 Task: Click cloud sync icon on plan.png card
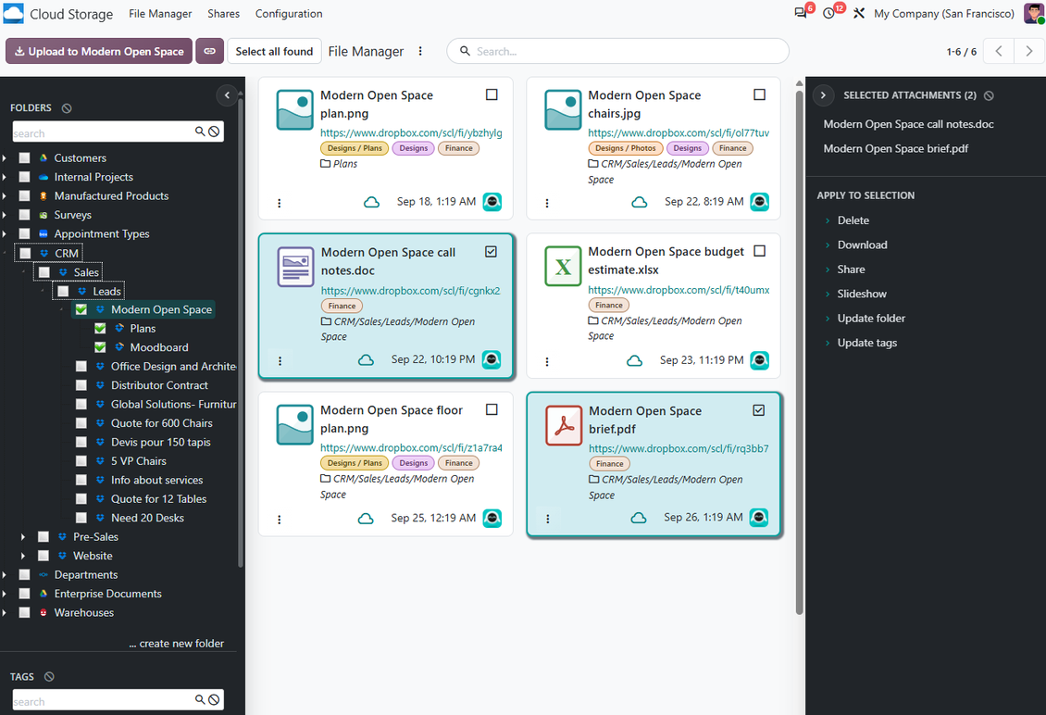click(371, 202)
